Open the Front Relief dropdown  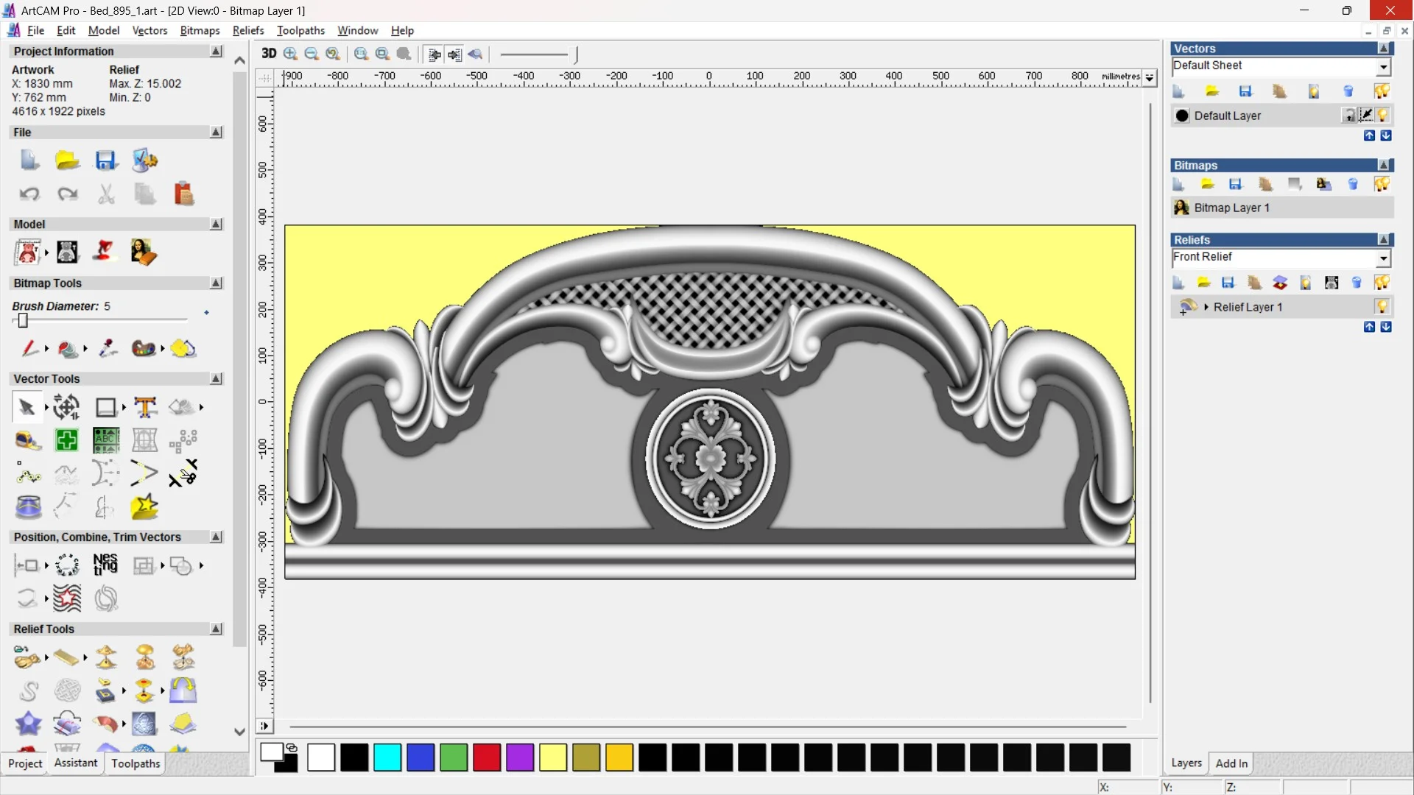click(1383, 258)
